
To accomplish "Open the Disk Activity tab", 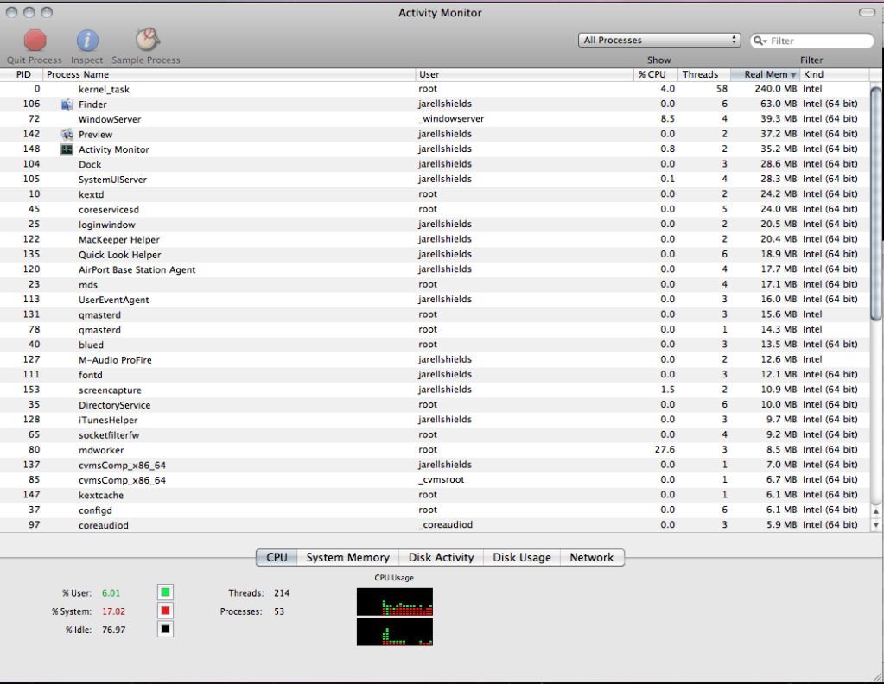I will tap(441, 557).
